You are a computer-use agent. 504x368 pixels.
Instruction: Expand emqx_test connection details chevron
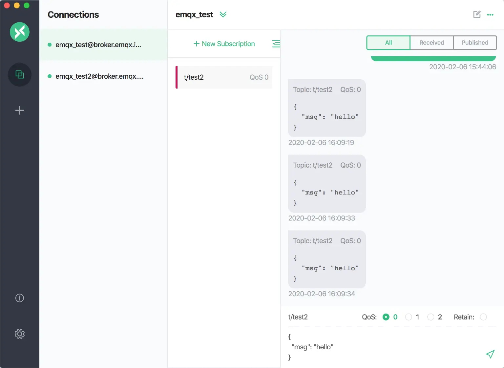[223, 14]
